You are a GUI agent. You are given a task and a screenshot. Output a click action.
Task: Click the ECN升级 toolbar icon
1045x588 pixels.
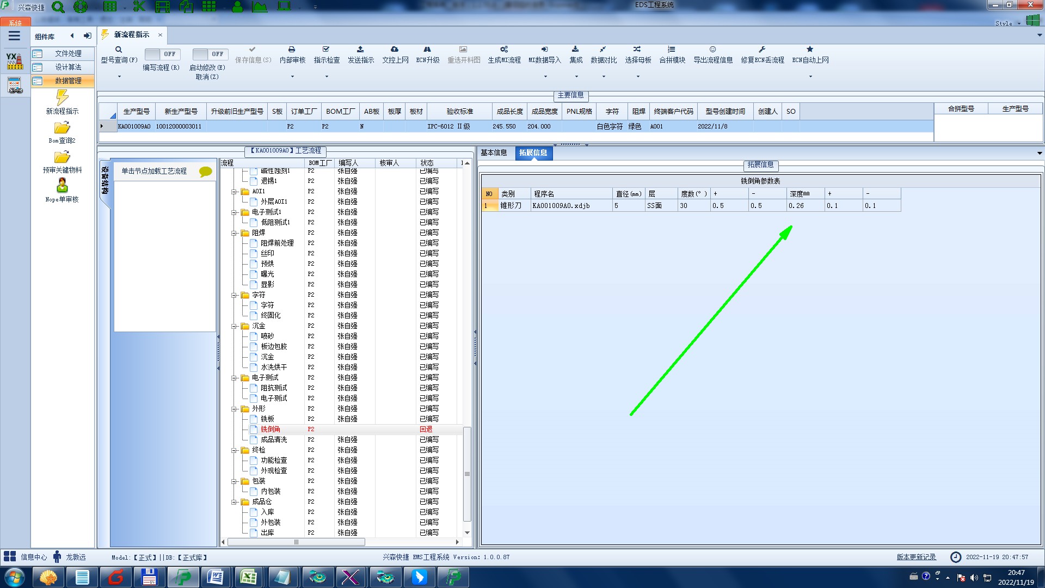(427, 50)
